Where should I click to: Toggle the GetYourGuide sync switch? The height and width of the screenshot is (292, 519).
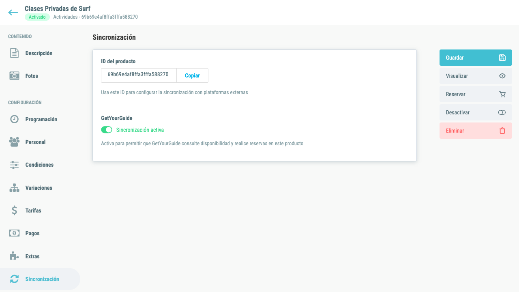coord(107,130)
